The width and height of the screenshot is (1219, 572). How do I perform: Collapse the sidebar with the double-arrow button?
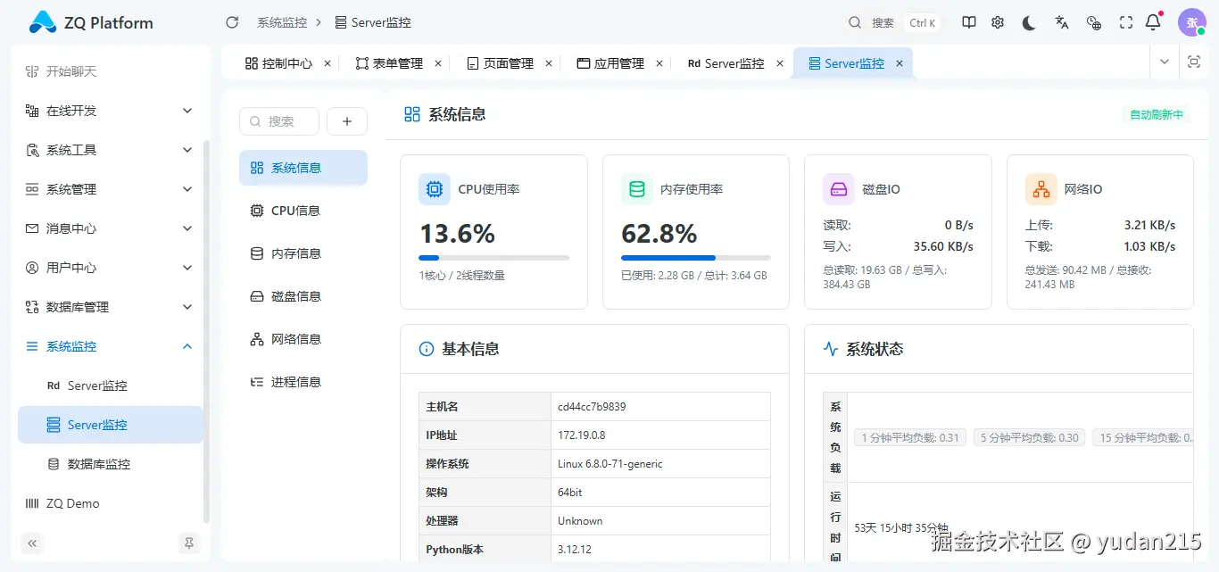click(32, 543)
